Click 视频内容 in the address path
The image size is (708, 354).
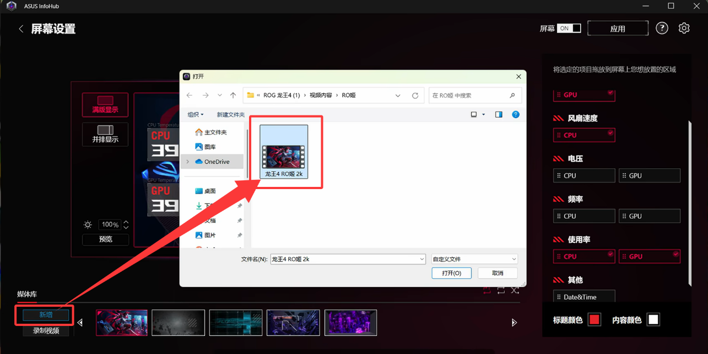tap(321, 95)
